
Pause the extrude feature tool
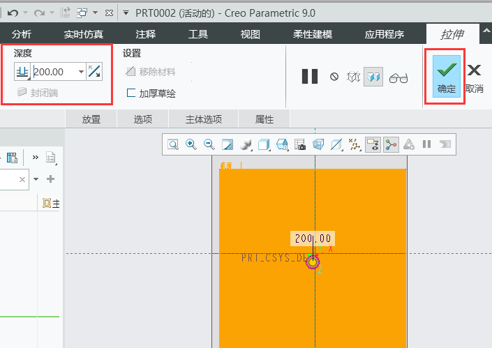click(310, 77)
